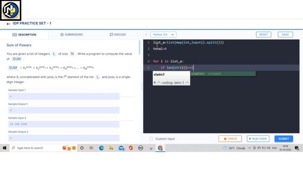
Task: Click the ENG language indicator
Action: point(275,148)
